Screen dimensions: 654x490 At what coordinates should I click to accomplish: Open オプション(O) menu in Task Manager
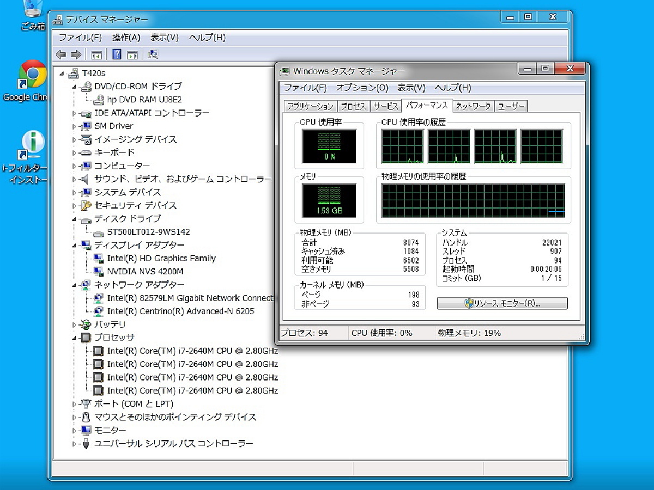pos(362,88)
